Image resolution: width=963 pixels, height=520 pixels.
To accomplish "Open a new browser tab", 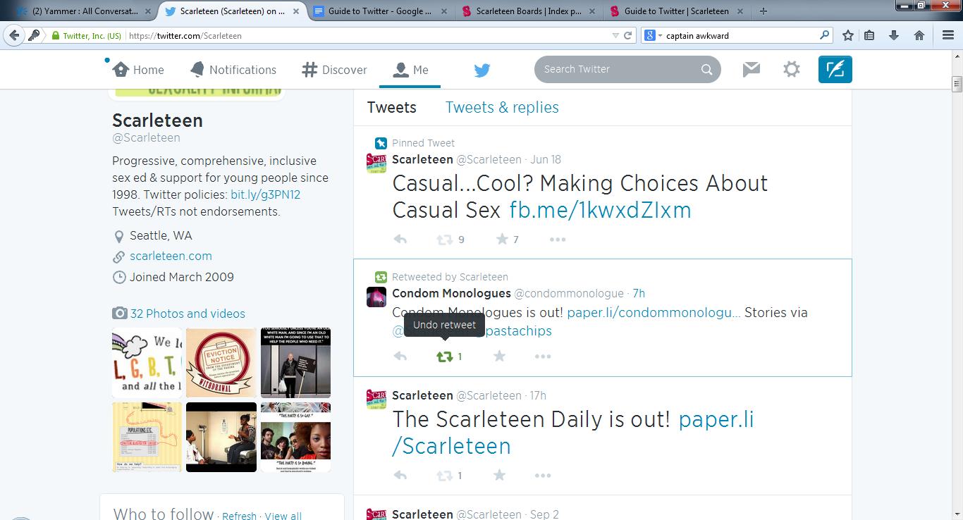I will coord(763,11).
